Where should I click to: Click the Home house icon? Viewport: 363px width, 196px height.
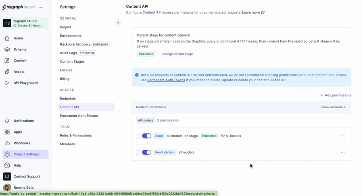[x=7, y=38]
